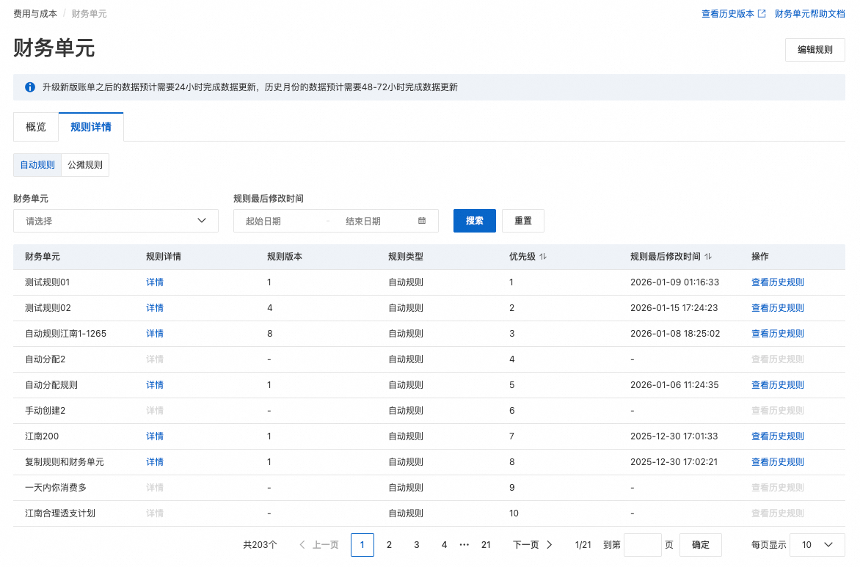
Task: Click the blue info icon in notice banner
Action: click(30, 87)
